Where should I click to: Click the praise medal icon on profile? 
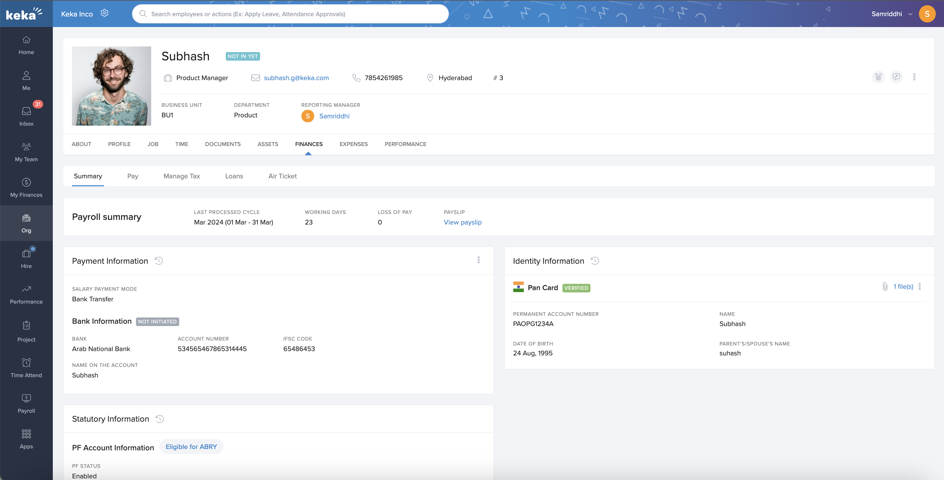[878, 77]
